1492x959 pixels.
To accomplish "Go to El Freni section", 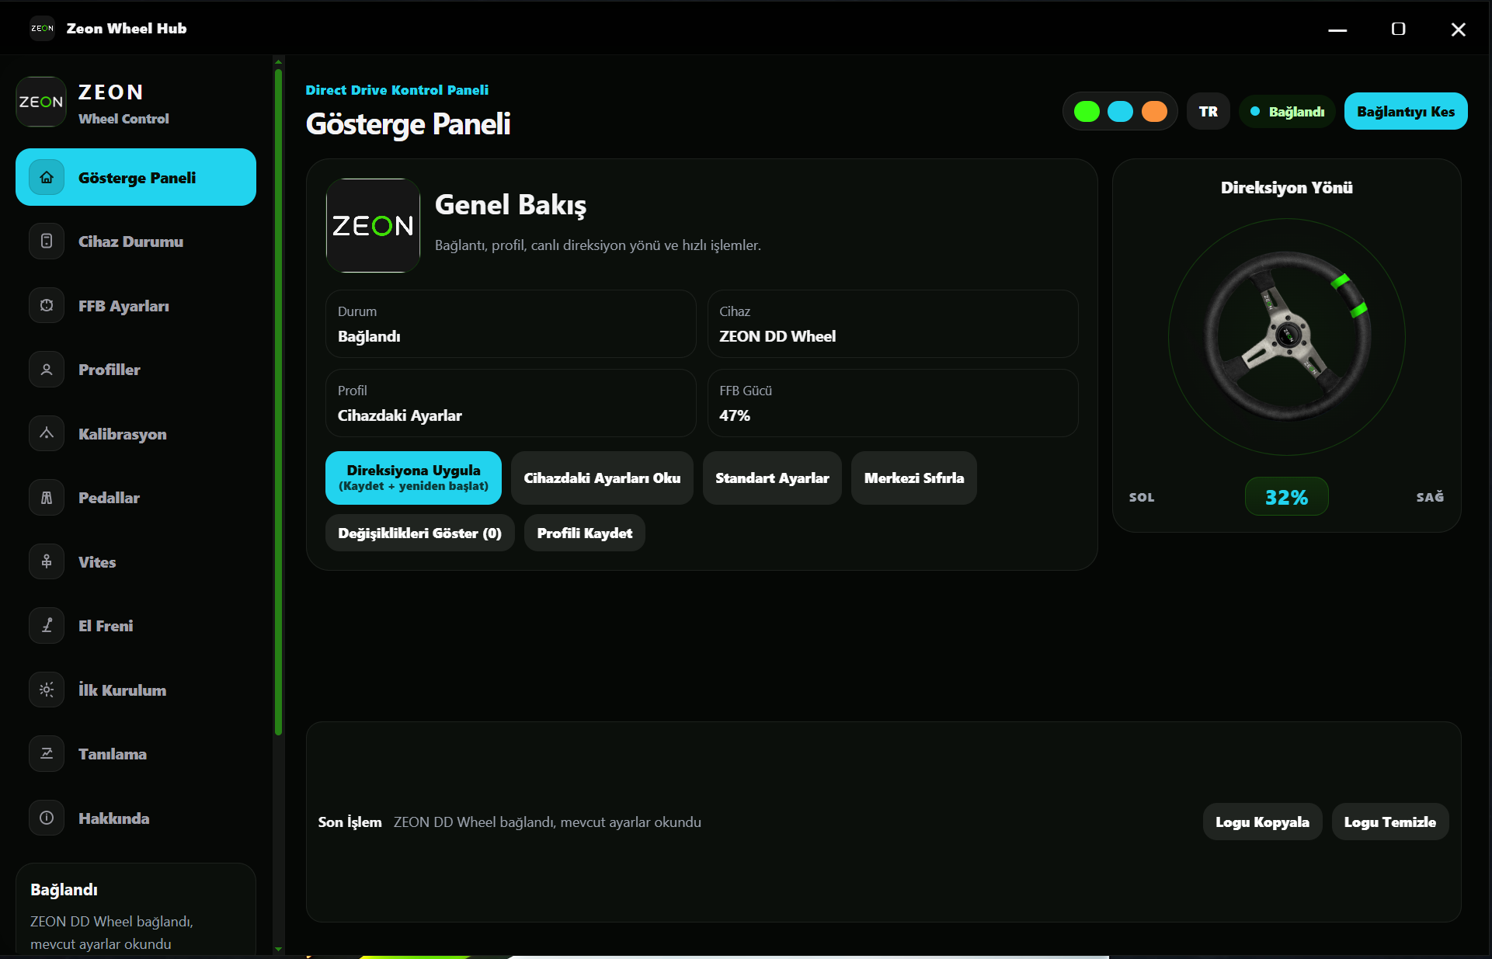I will pos(136,626).
